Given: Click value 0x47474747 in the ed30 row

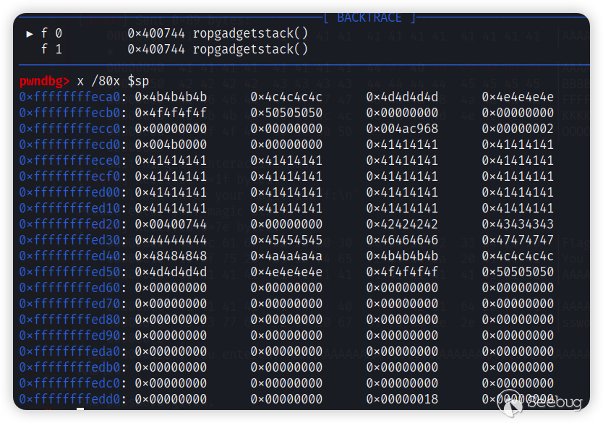Looking at the screenshot, I should click(518, 240).
